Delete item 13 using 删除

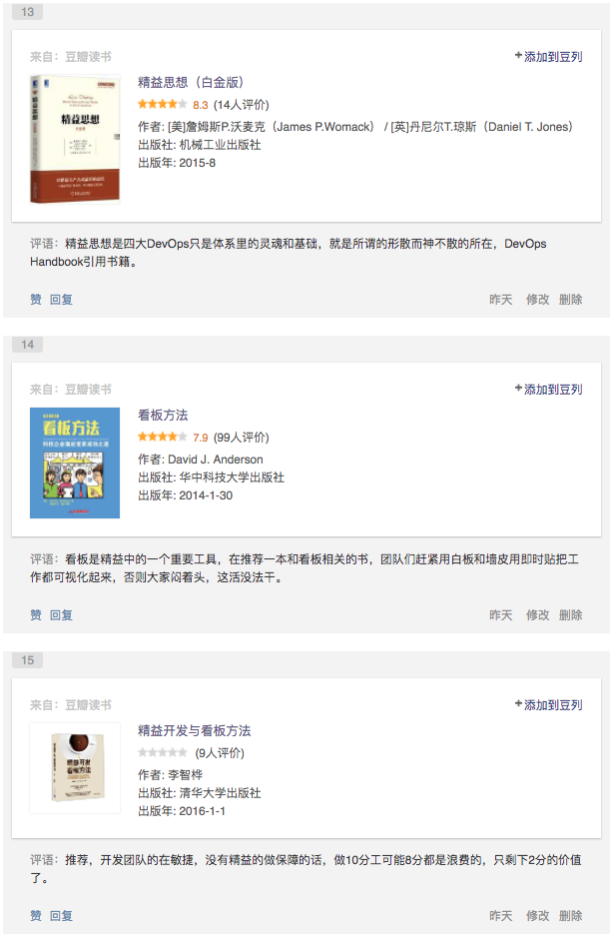point(570,300)
